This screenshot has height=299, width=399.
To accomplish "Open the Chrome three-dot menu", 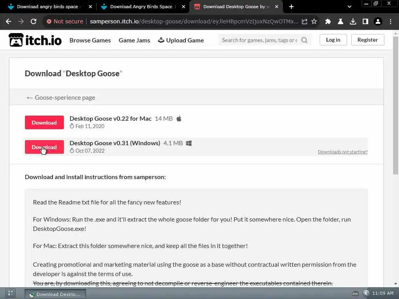I will point(390,22).
